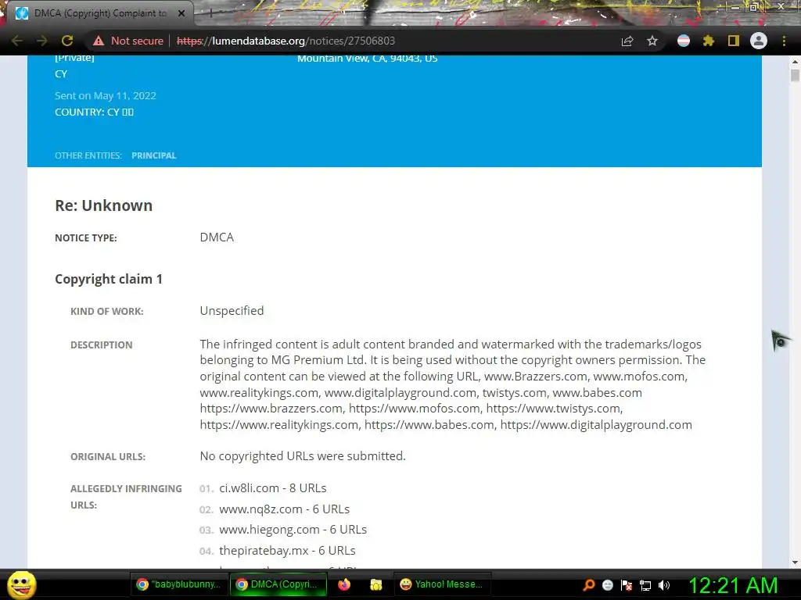Image resolution: width=801 pixels, height=600 pixels.
Task: Switch to Yahoo! Messenger taskbar window
Action: (x=442, y=584)
